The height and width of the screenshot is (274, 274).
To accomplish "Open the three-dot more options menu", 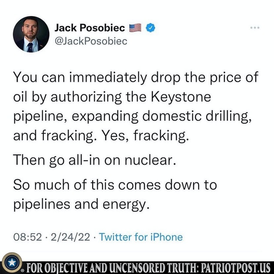I will [x=255, y=27].
